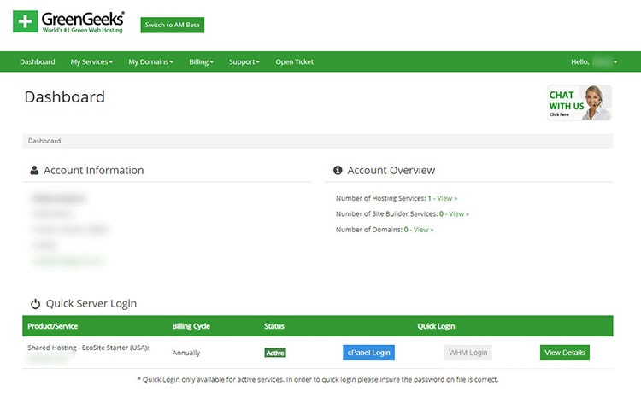Expand the My Services menu
Image resolution: width=641 pixels, height=409 pixels.
[x=91, y=61]
